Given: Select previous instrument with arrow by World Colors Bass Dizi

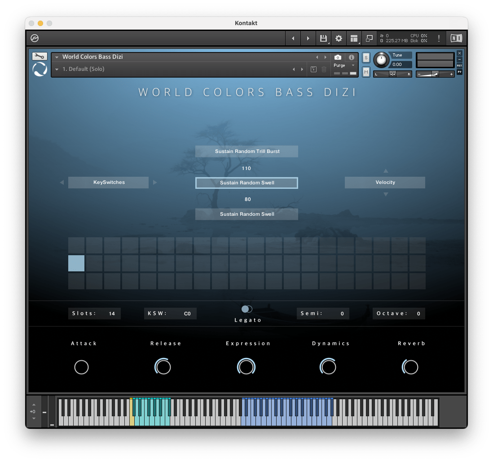Looking at the screenshot, I should [x=317, y=57].
